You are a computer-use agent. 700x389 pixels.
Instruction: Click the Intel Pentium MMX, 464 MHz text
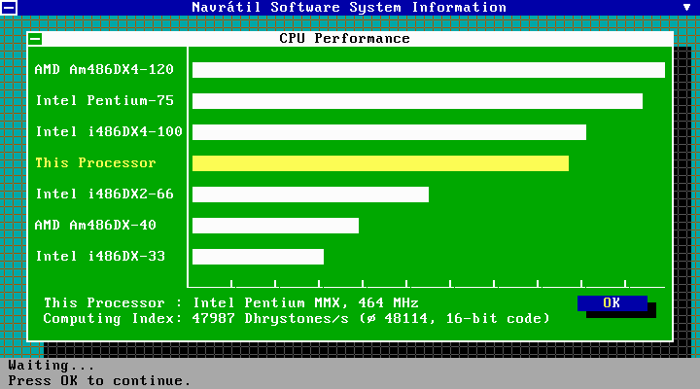pos(306,303)
